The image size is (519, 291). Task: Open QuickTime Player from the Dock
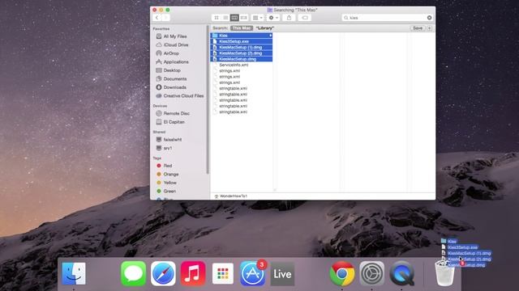(401, 273)
